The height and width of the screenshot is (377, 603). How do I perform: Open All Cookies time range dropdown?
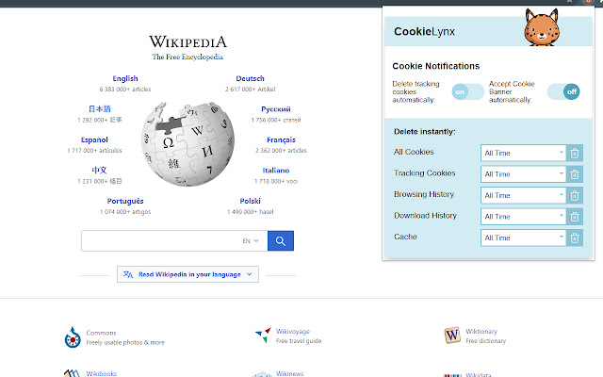[x=523, y=153]
